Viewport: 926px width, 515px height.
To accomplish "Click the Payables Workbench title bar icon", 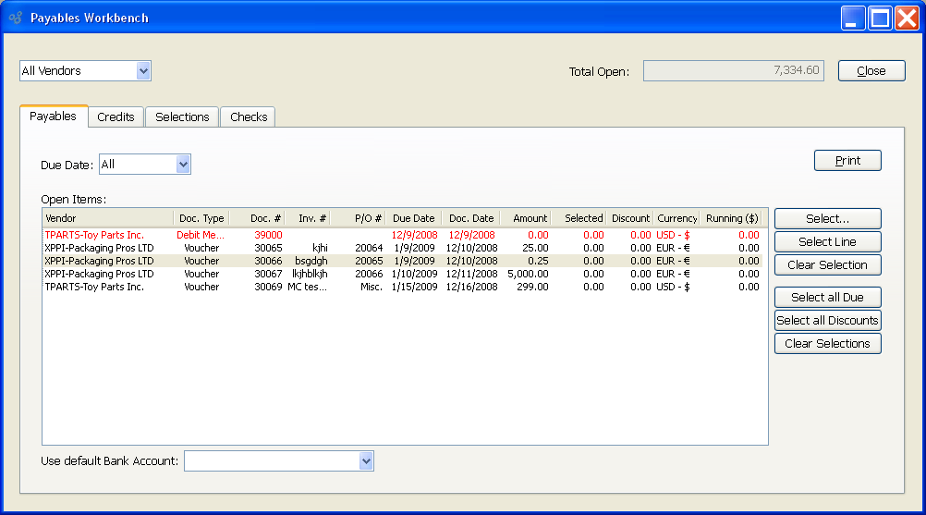I will pyautogui.click(x=16, y=18).
